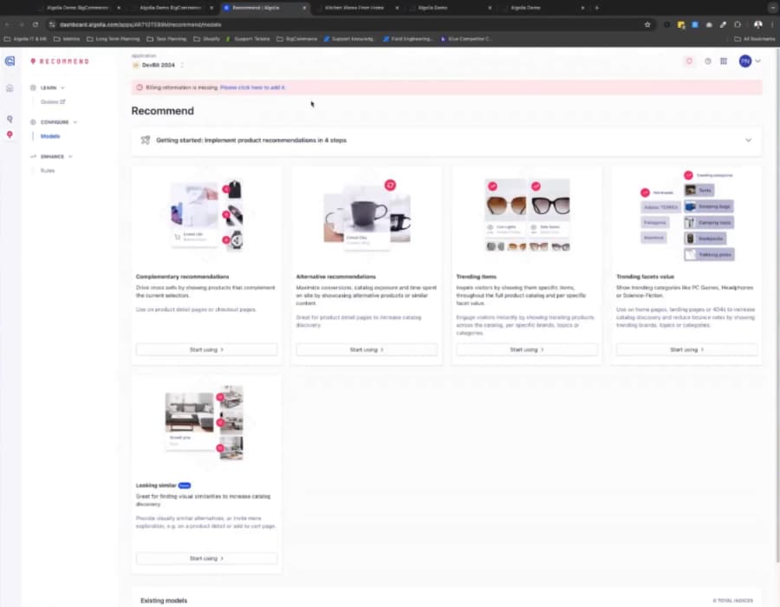Select Rules in the sidebar
This screenshot has height=607, width=780.
click(x=48, y=171)
